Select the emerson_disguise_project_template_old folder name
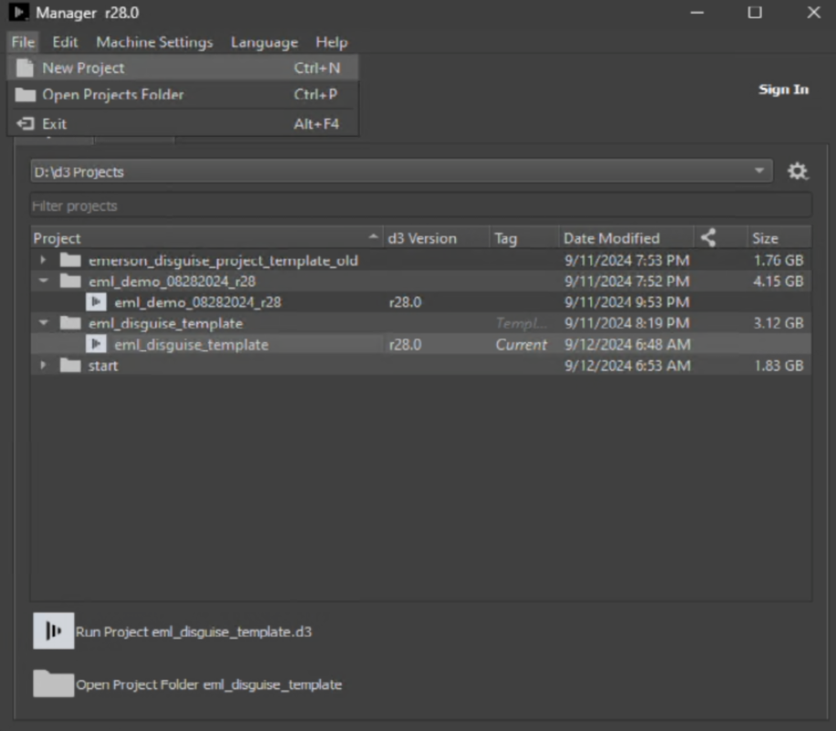This screenshot has height=731, width=836. click(223, 260)
